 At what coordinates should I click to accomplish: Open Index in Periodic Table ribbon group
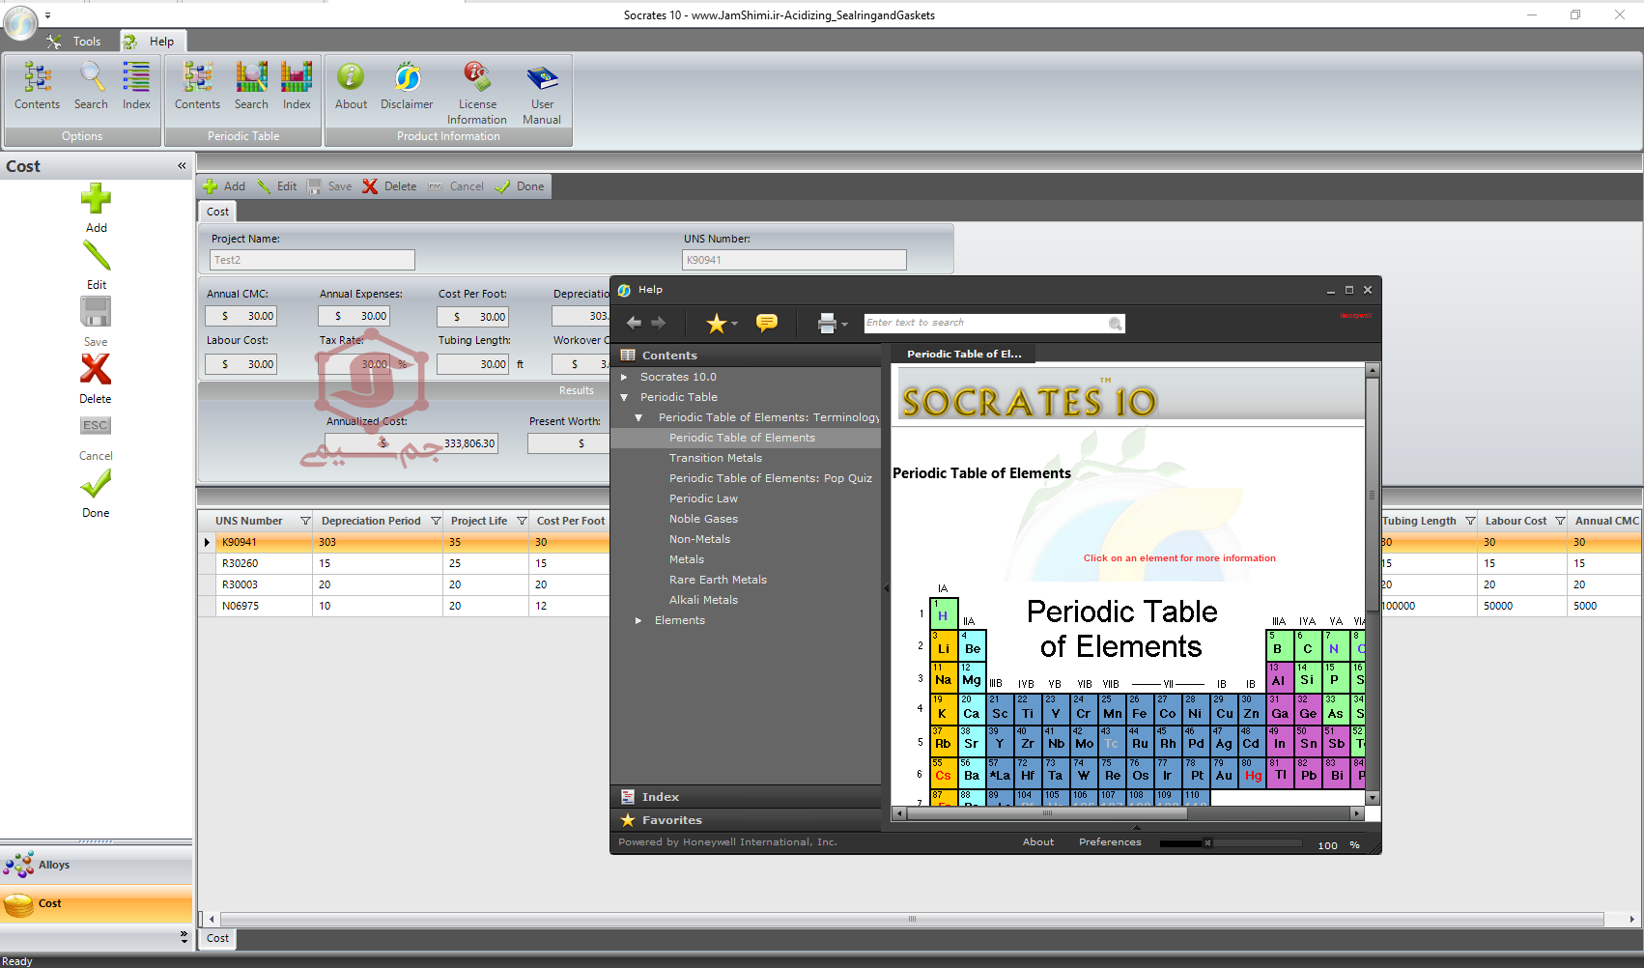click(297, 86)
